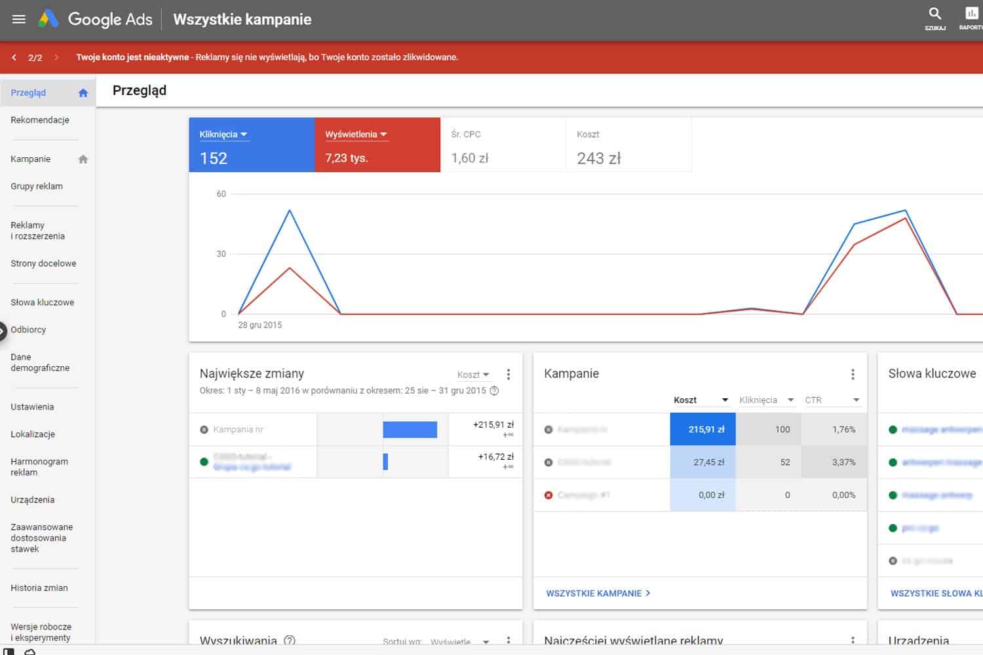Go to previous notification arrow

pyautogui.click(x=14, y=58)
